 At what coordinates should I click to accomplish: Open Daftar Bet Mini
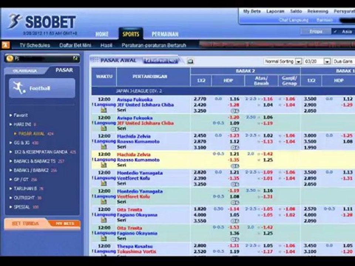[x=75, y=45]
